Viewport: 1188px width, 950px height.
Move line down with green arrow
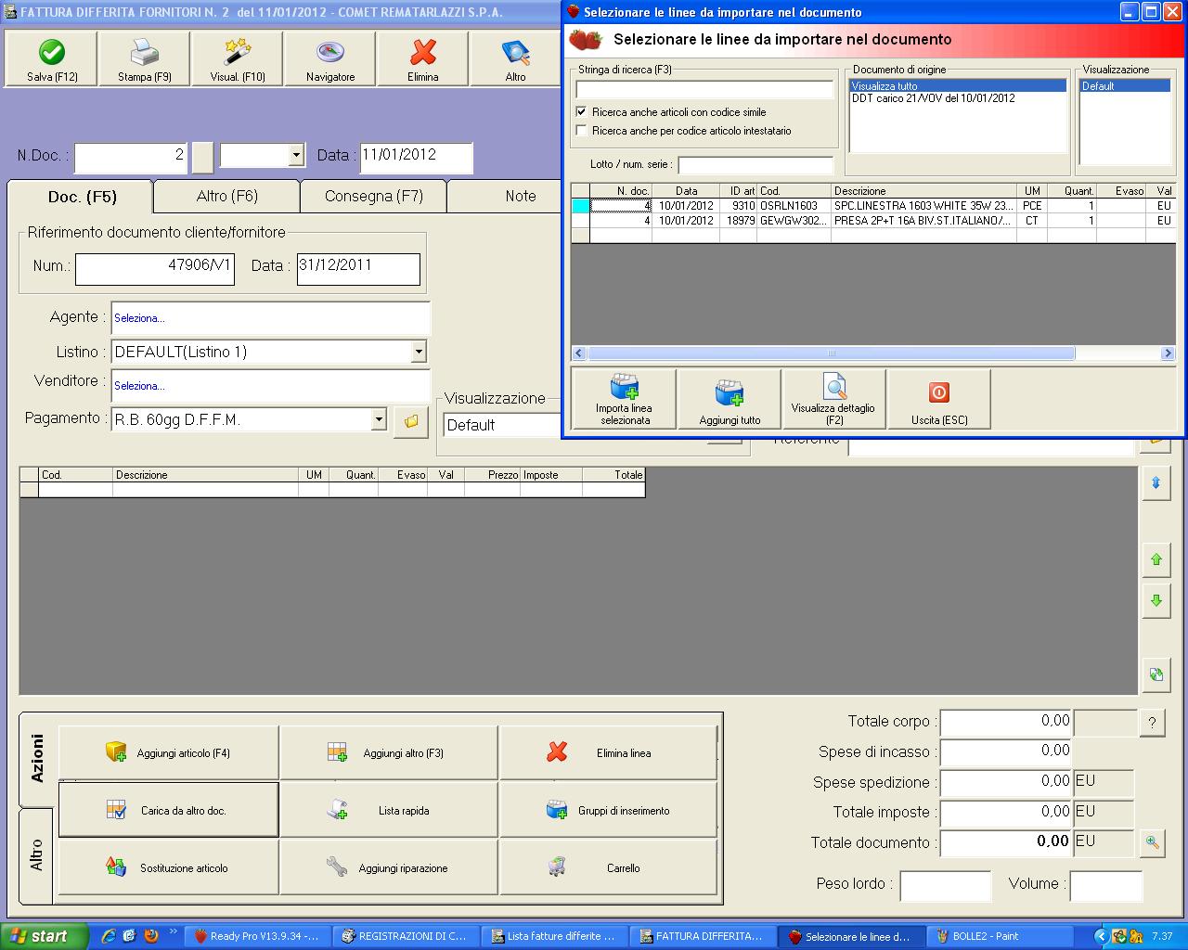1156,601
